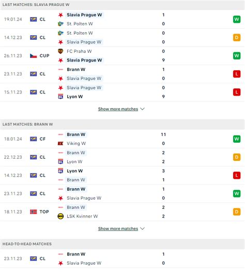This screenshot has width=245, height=272.
Task: Click the orange D badge for St. Polten draw
Action: pos(237,37)
